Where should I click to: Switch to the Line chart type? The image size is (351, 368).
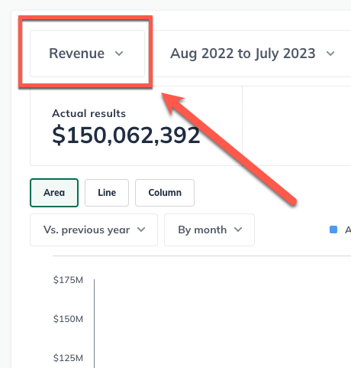pos(107,193)
